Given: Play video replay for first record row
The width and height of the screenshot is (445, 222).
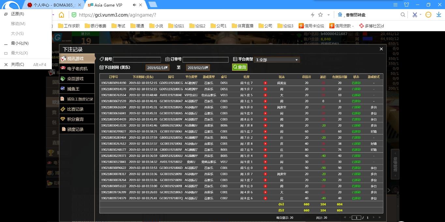Looking at the screenshot, I should click(x=265, y=83).
